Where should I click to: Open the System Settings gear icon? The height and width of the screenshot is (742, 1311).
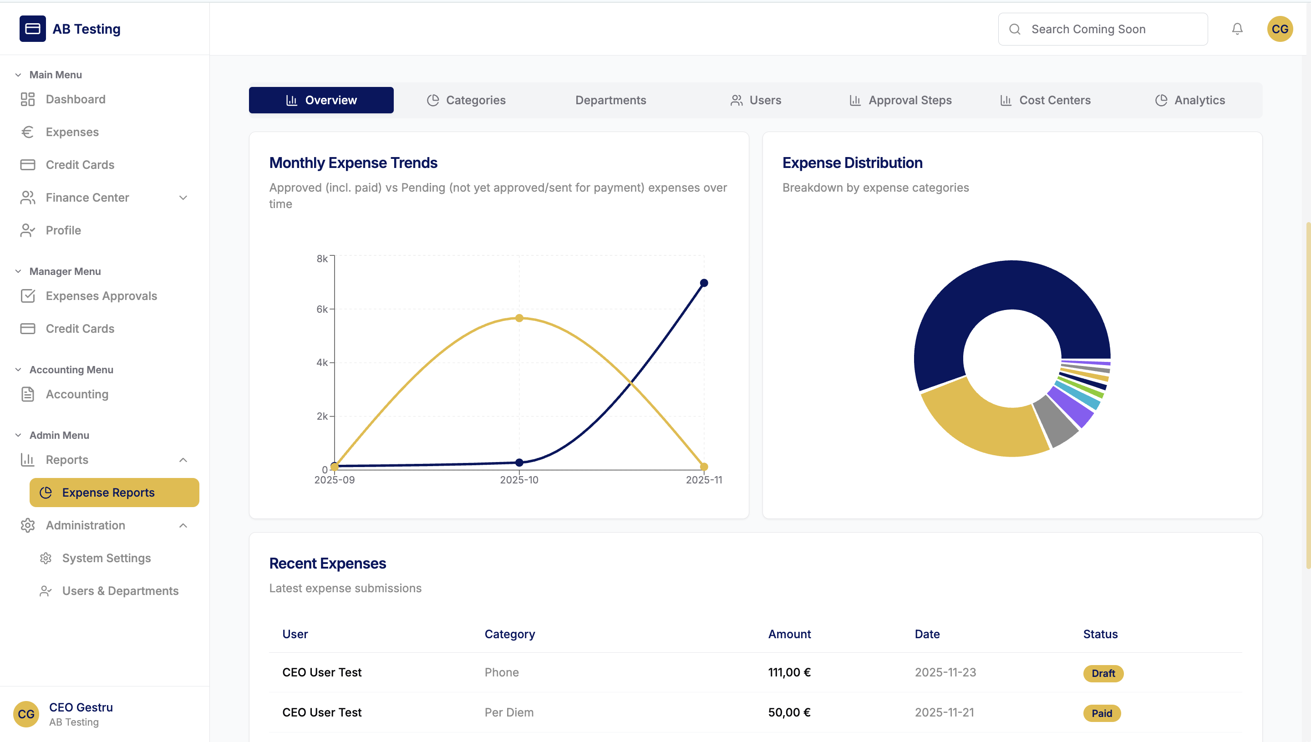46,558
